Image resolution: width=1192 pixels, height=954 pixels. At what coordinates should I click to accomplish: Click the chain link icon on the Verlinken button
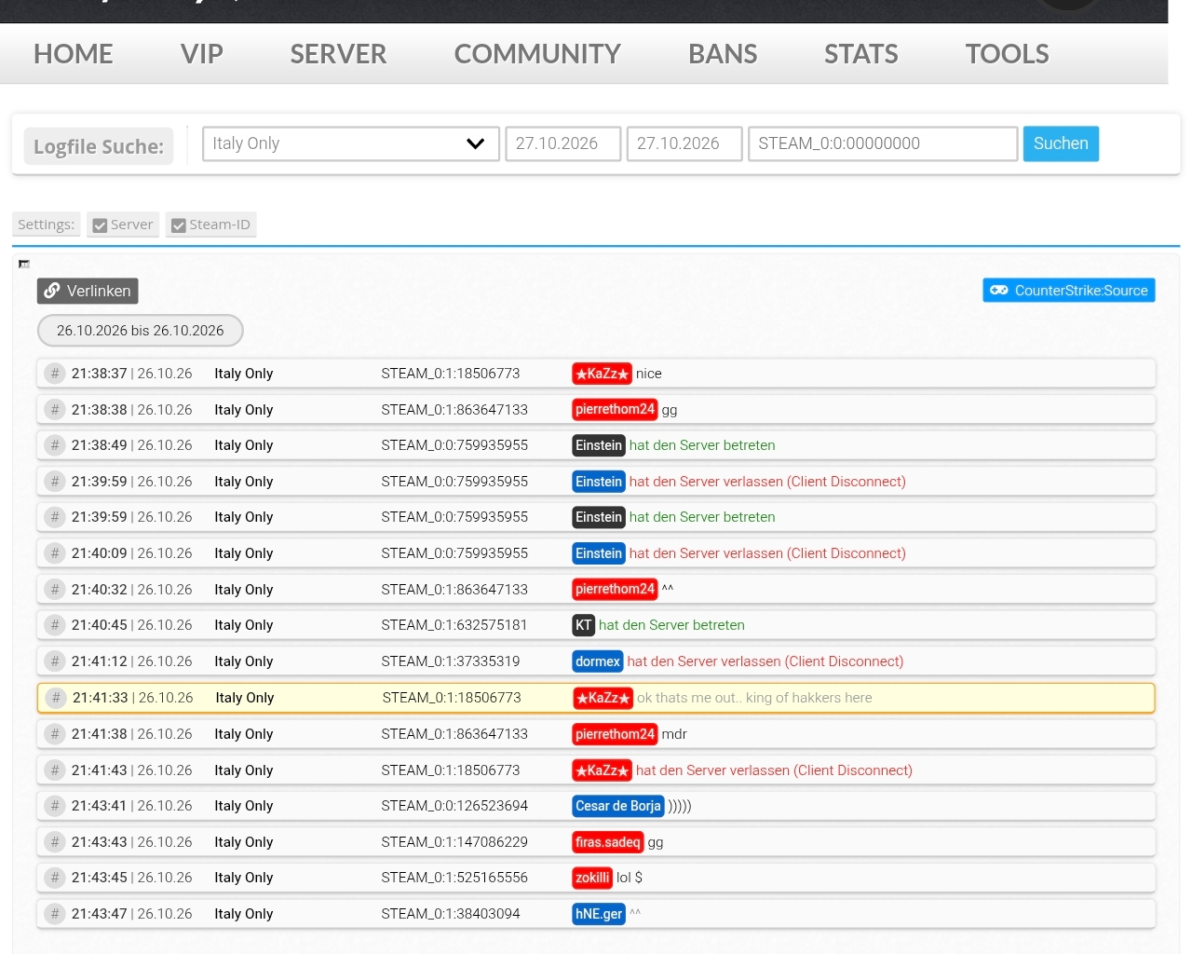click(x=52, y=291)
